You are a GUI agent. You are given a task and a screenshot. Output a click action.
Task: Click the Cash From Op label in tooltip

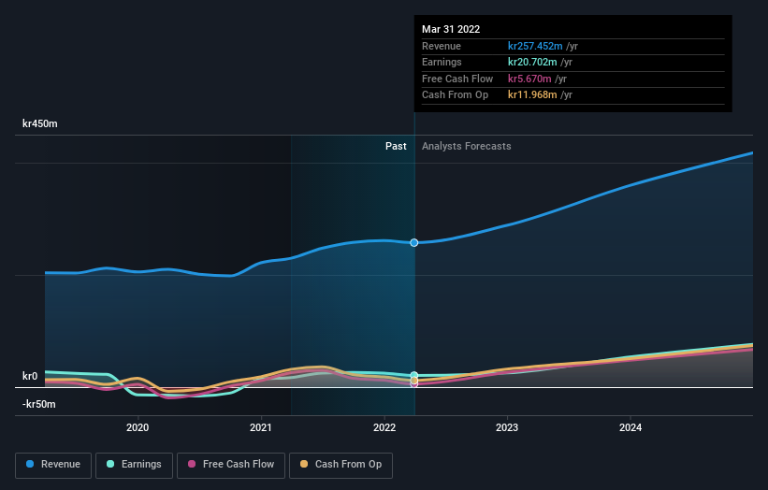455,95
